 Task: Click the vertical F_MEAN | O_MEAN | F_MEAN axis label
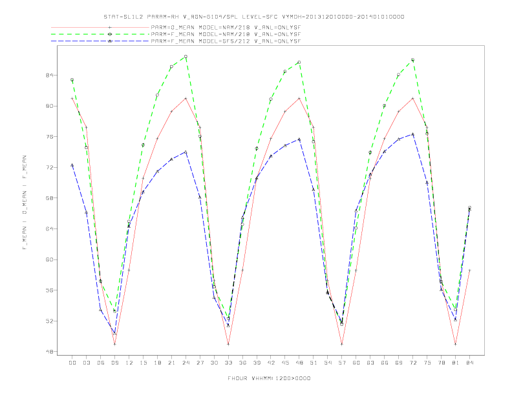click(25, 203)
